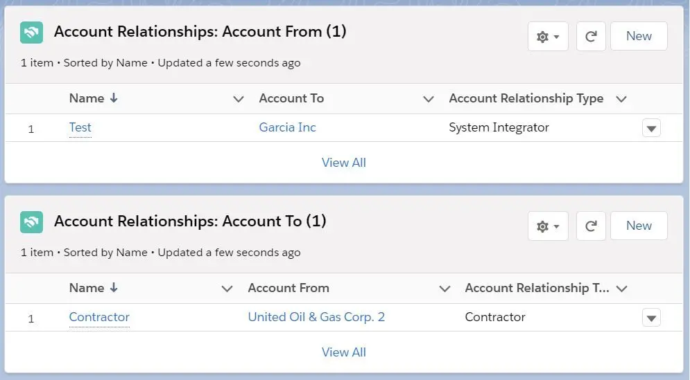Open the Garcia Inc account link
Screen dimensions: 690x380
[287, 127]
